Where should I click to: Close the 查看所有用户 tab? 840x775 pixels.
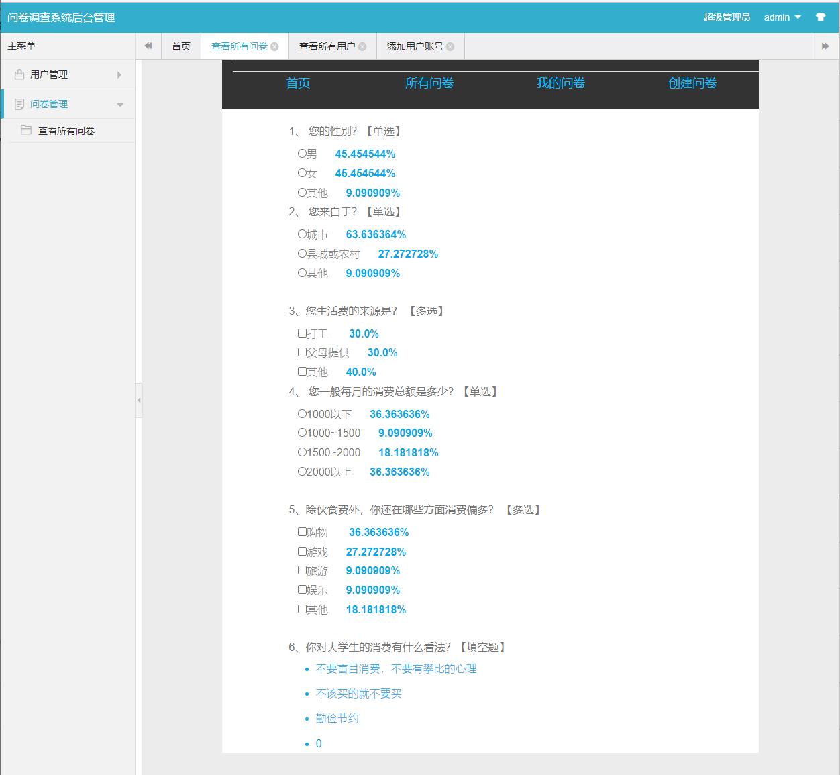click(x=362, y=46)
